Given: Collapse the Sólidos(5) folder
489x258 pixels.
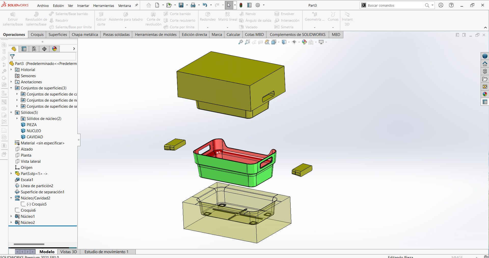Looking at the screenshot, I should (x=11, y=112).
